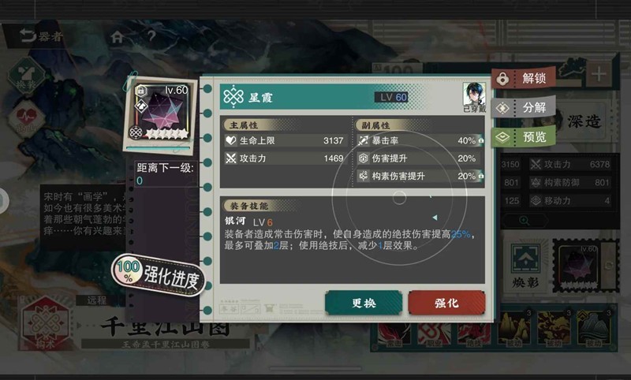Screen dimensions: 631x380
Task: Tap the equipped character portrait 已穿戴
Action: coord(474,95)
